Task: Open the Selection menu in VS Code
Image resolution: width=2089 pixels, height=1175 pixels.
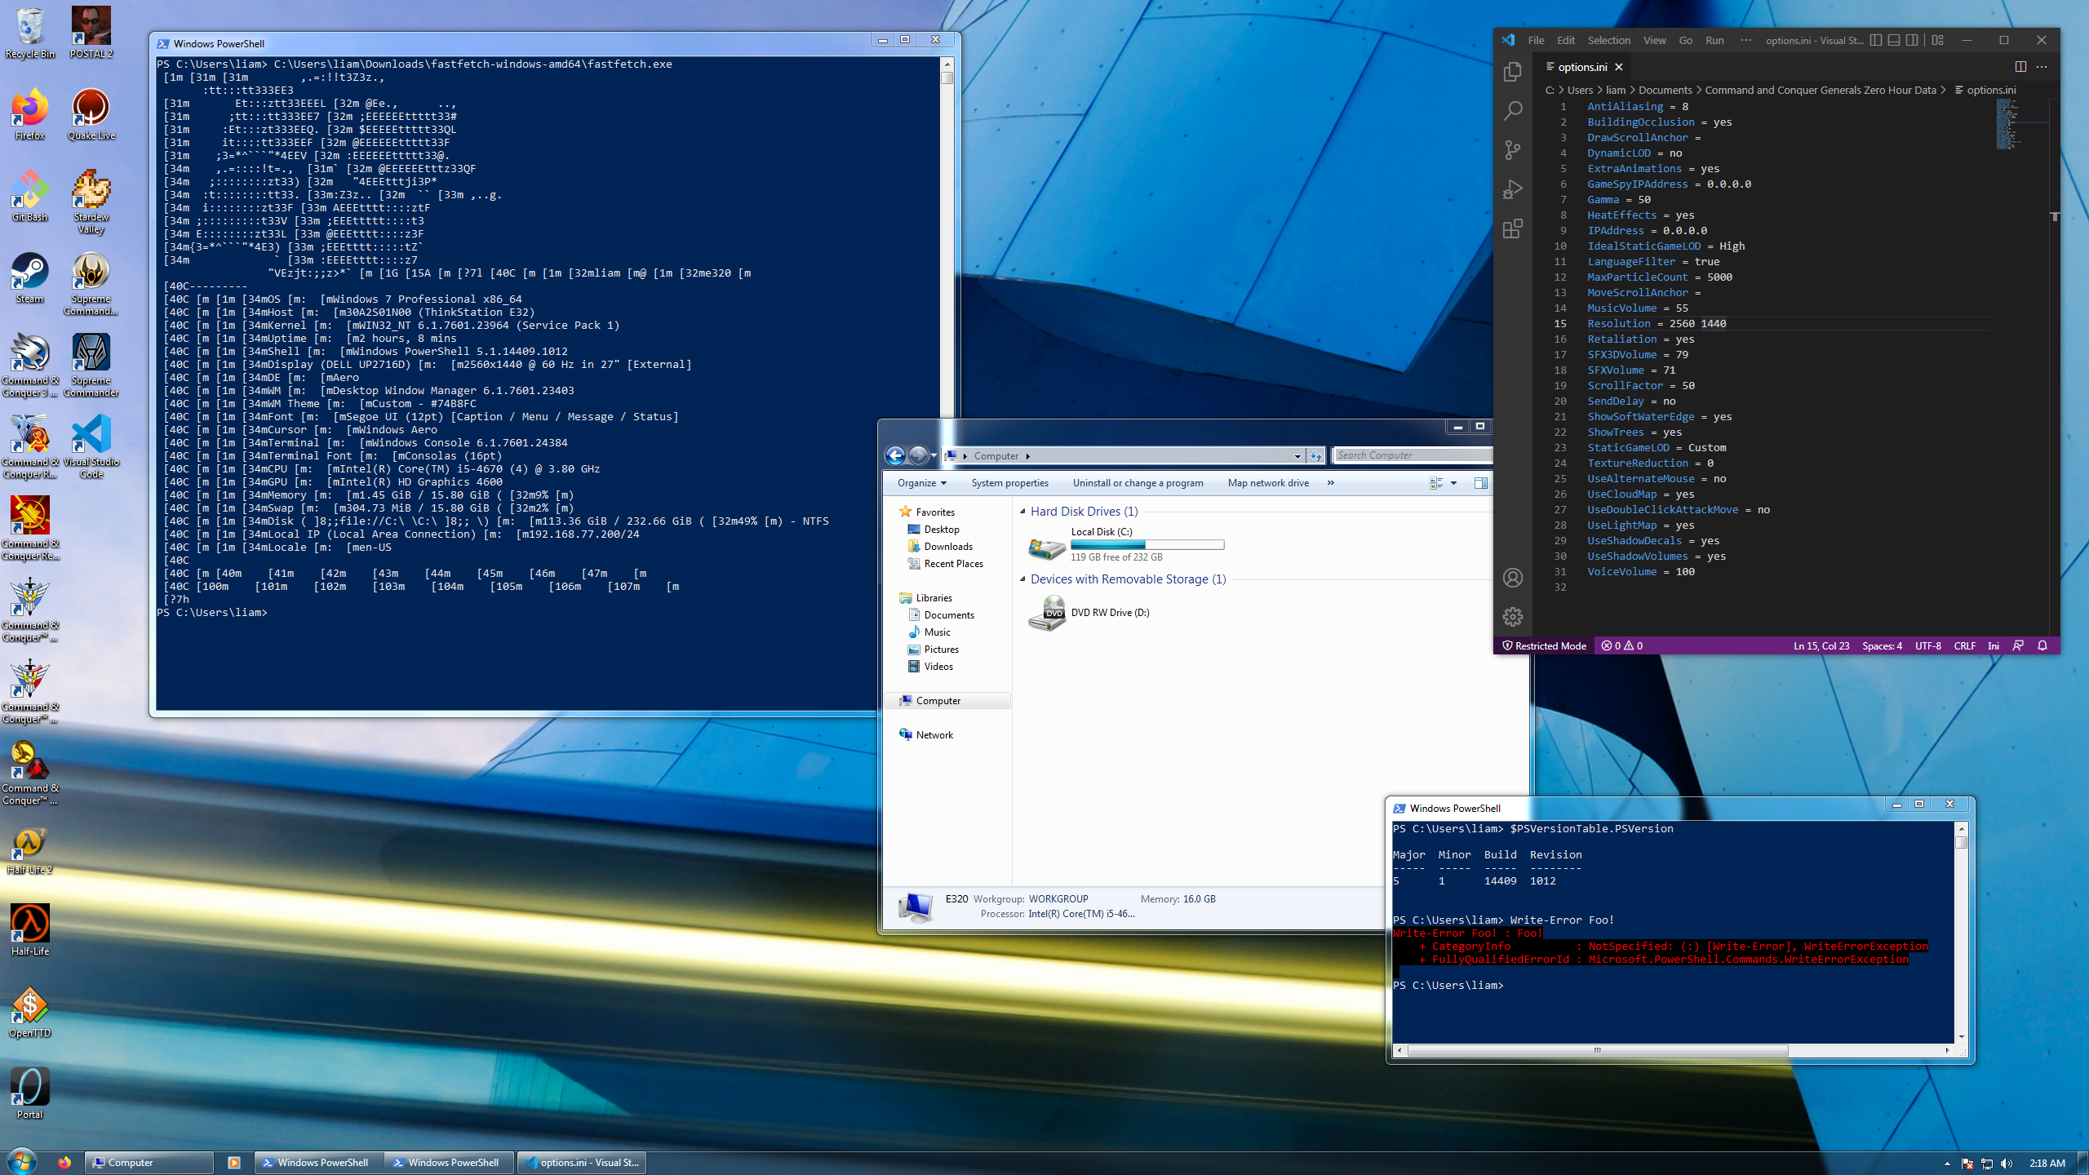Action: coord(1608,40)
